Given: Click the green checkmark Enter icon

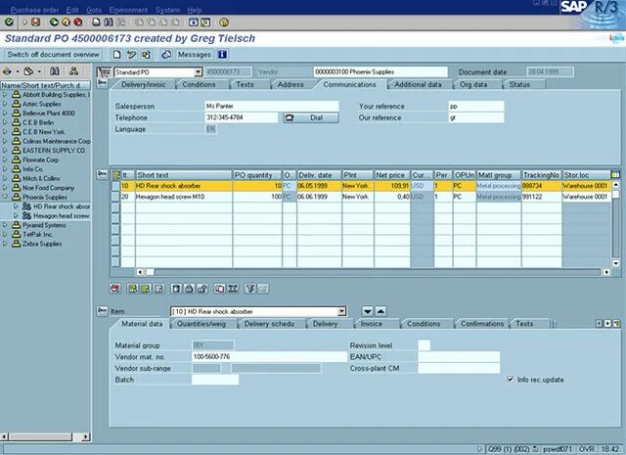Looking at the screenshot, I should [9, 22].
